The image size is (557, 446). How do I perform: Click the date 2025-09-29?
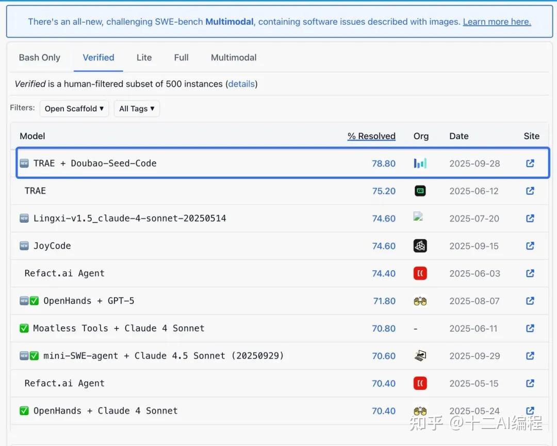[474, 356]
